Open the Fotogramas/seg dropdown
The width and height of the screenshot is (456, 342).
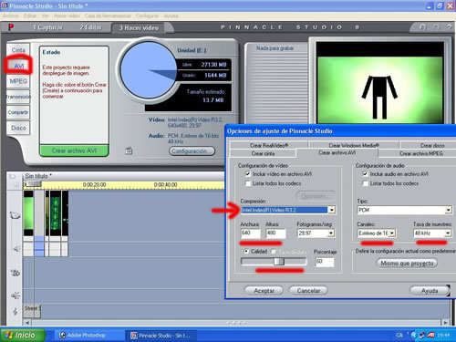[331, 233]
